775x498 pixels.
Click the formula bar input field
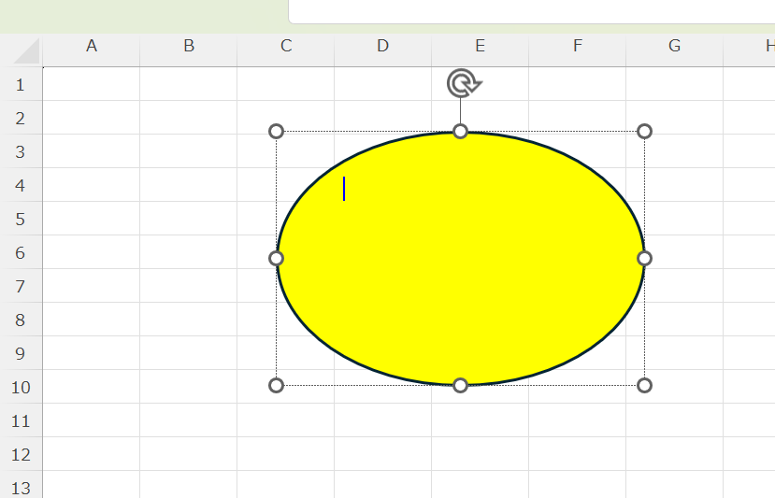coord(531,11)
